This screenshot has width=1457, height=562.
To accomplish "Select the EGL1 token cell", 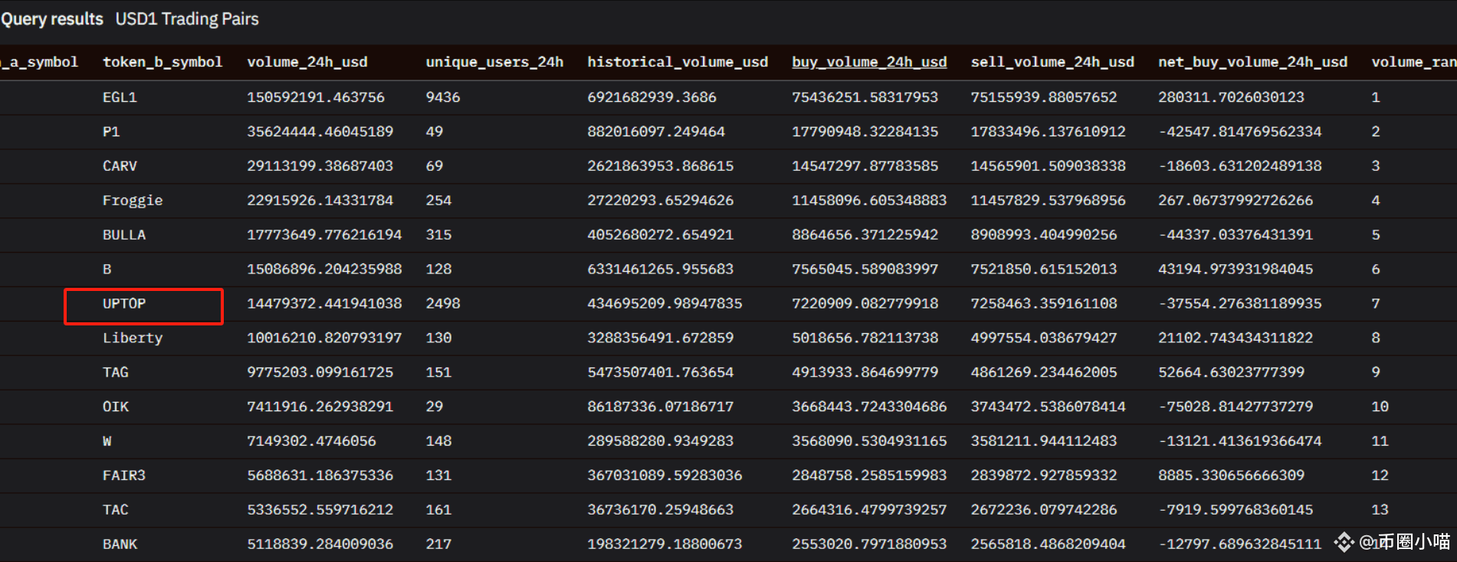I will pyautogui.click(x=120, y=97).
